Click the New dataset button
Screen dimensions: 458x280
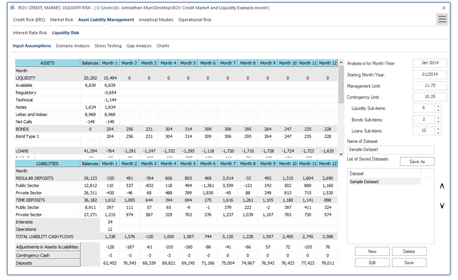coord(372,251)
